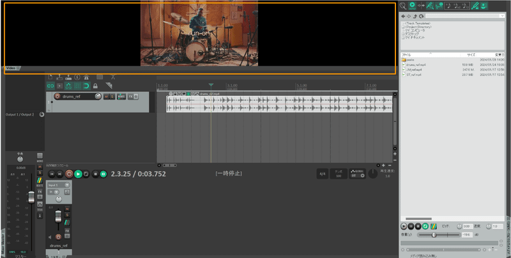This screenshot has width=511, height=258.
Task: Toggle item grouping chain-link icon
Action: tap(50, 86)
